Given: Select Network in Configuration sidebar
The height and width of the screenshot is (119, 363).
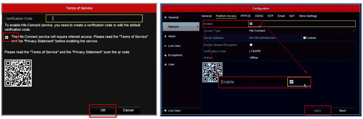Looking at the screenshot, I should [181, 27].
